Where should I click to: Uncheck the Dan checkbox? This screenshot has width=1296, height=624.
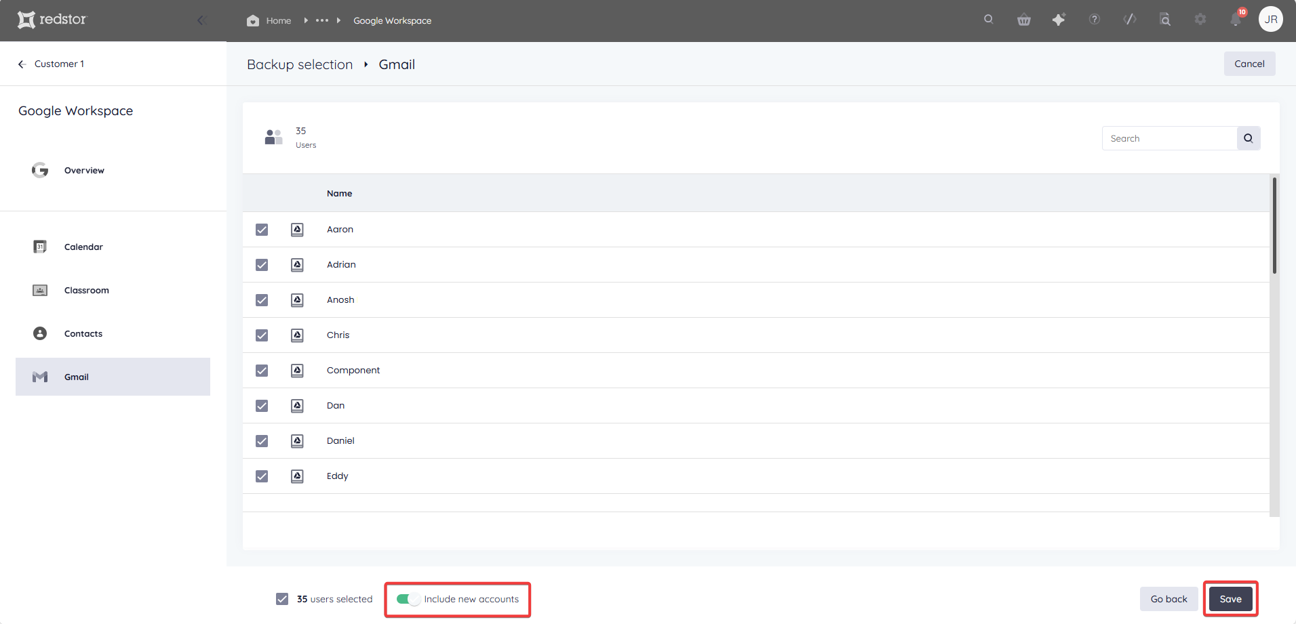(262, 406)
